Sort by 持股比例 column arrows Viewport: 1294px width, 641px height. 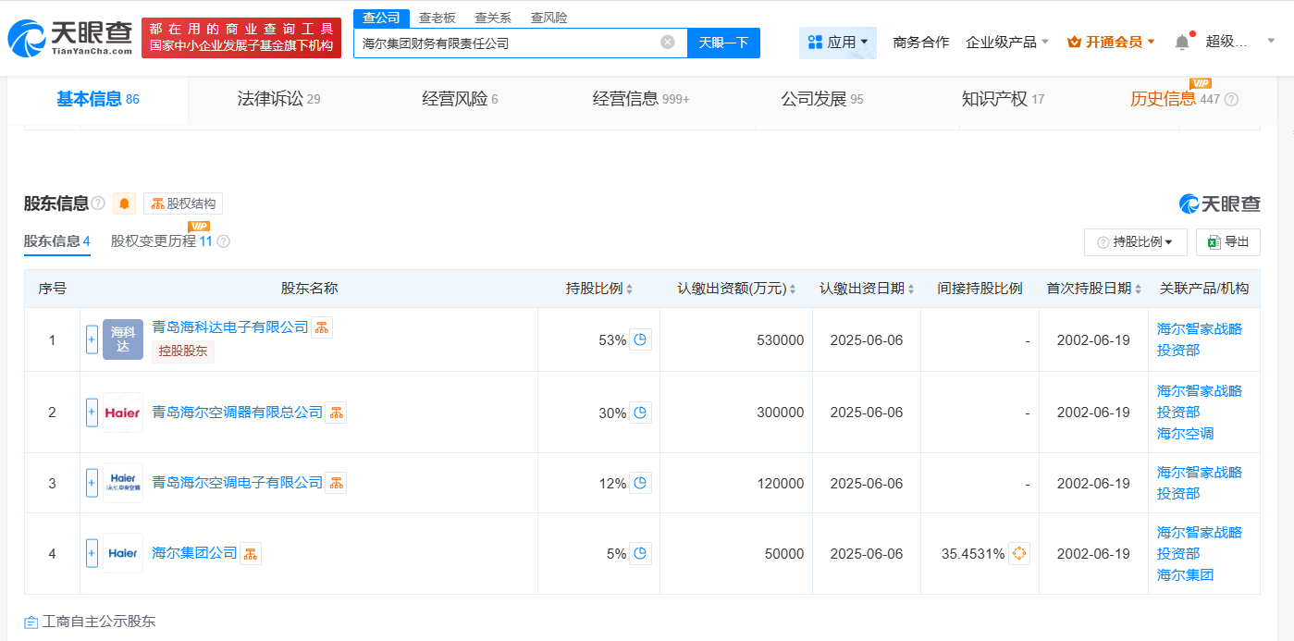point(630,289)
